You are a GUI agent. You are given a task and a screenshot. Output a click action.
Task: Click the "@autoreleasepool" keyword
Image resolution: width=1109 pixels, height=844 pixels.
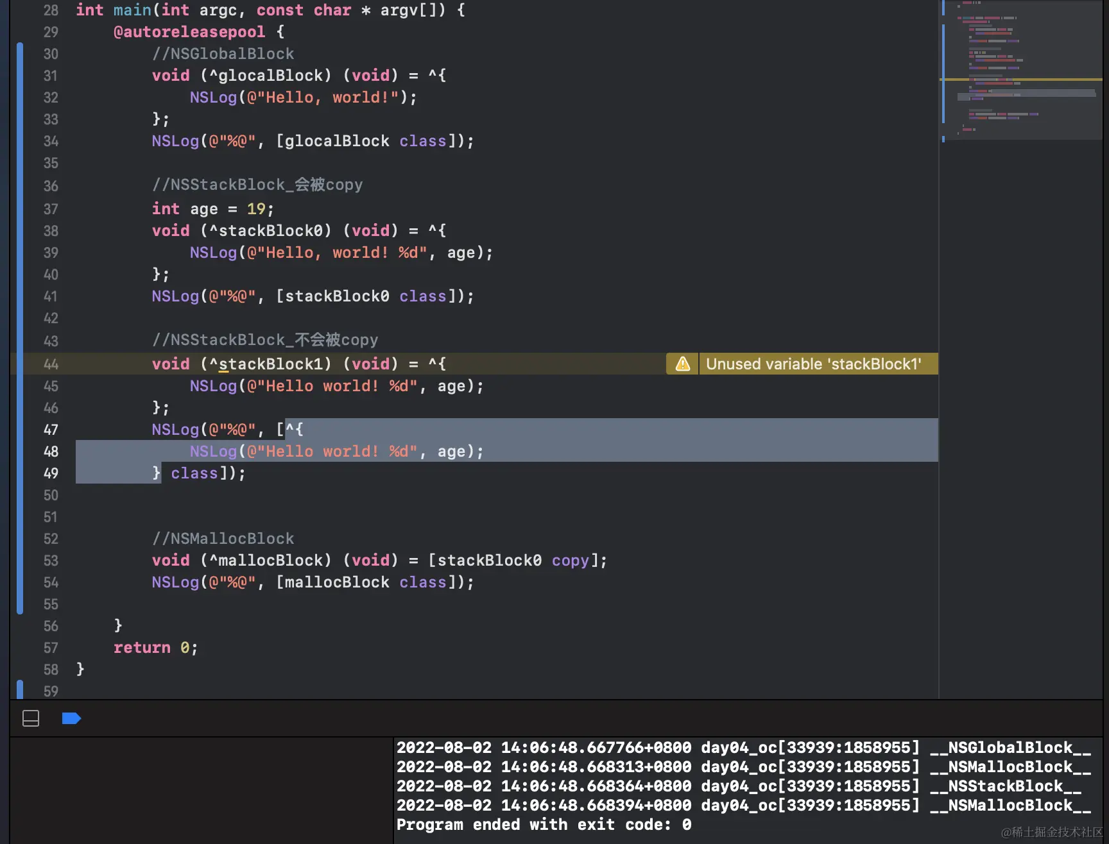pos(189,32)
